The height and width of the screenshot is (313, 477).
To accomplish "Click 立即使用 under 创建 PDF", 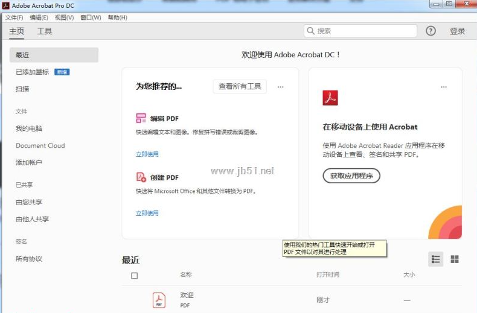I will [x=147, y=213].
